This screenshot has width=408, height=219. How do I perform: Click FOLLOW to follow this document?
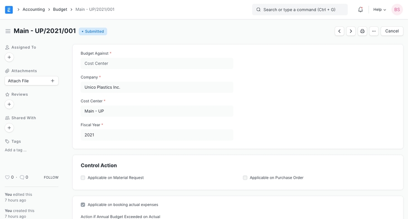click(x=51, y=178)
